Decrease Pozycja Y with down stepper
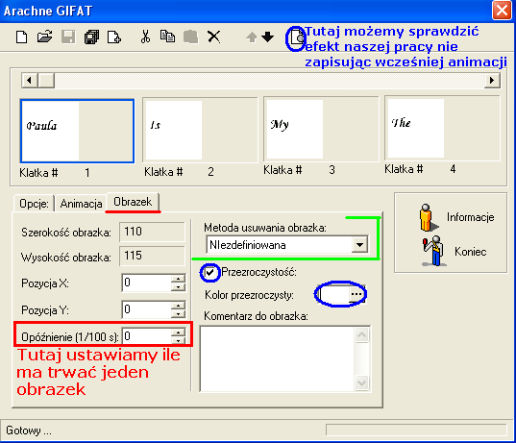 [178, 314]
